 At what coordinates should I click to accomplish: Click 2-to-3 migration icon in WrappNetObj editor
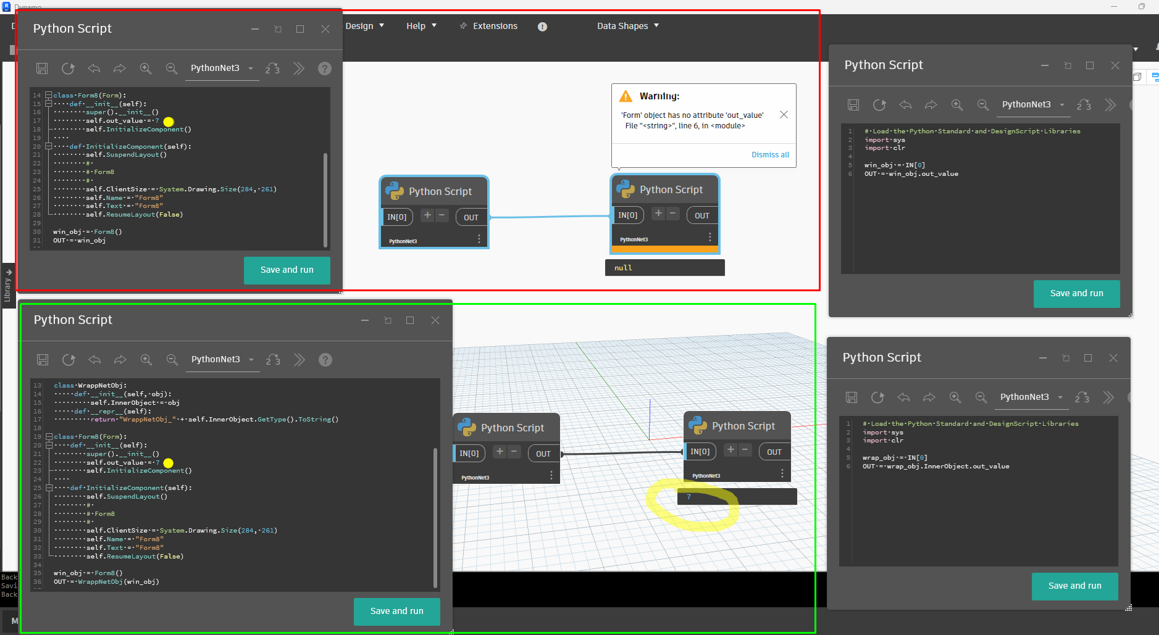[273, 360]
